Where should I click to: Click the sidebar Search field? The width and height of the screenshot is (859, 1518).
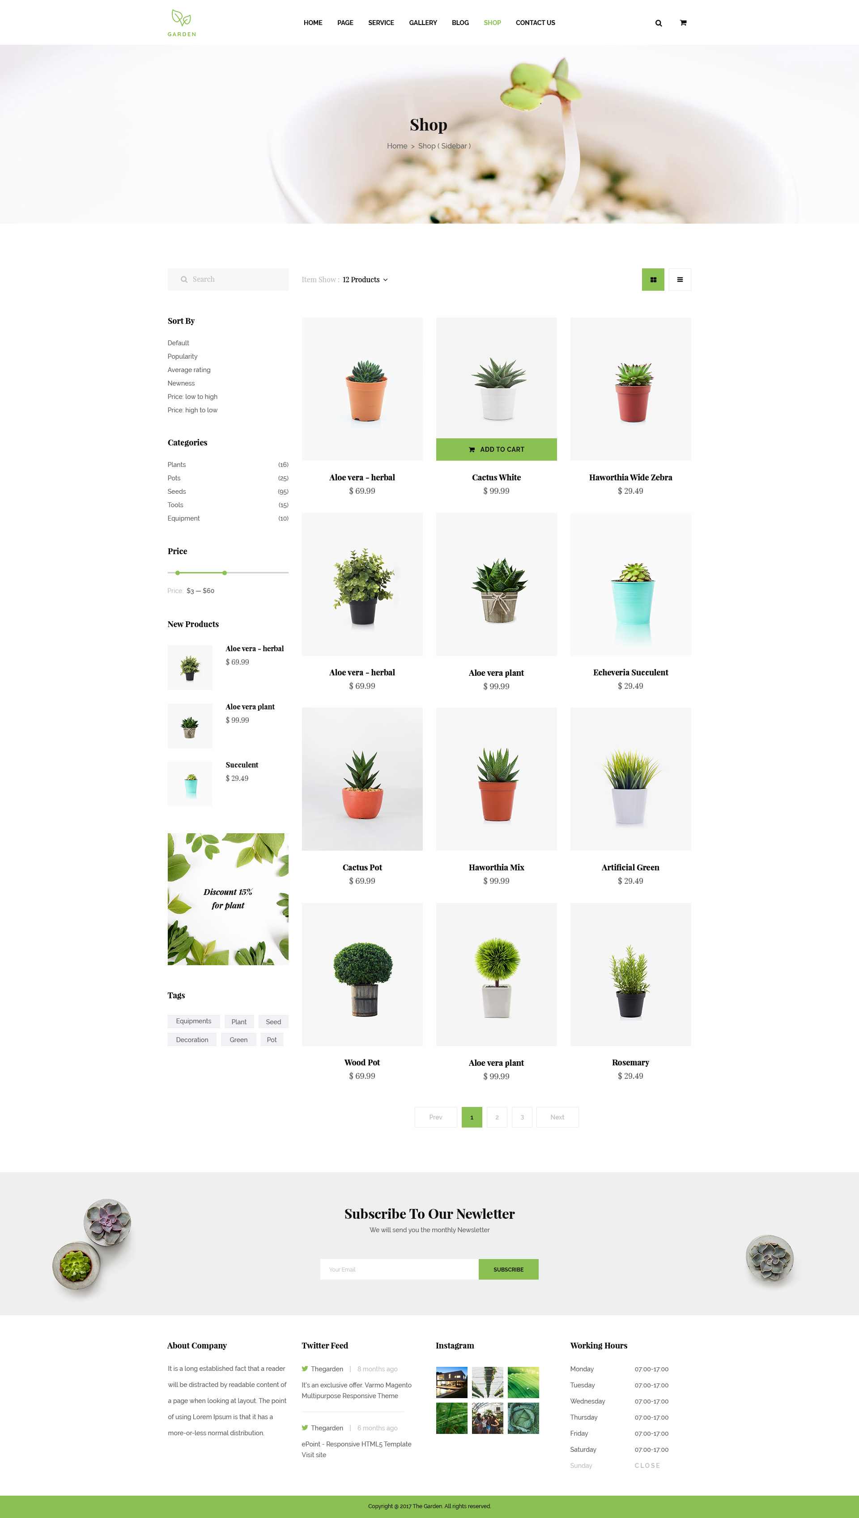coord(228,280)
